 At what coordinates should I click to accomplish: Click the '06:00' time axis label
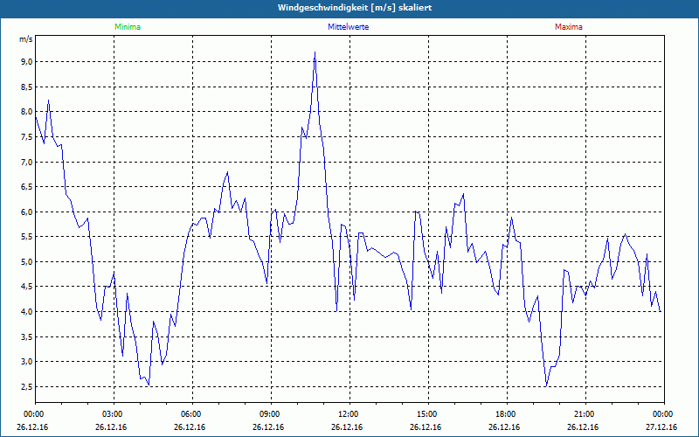(192, 414)
